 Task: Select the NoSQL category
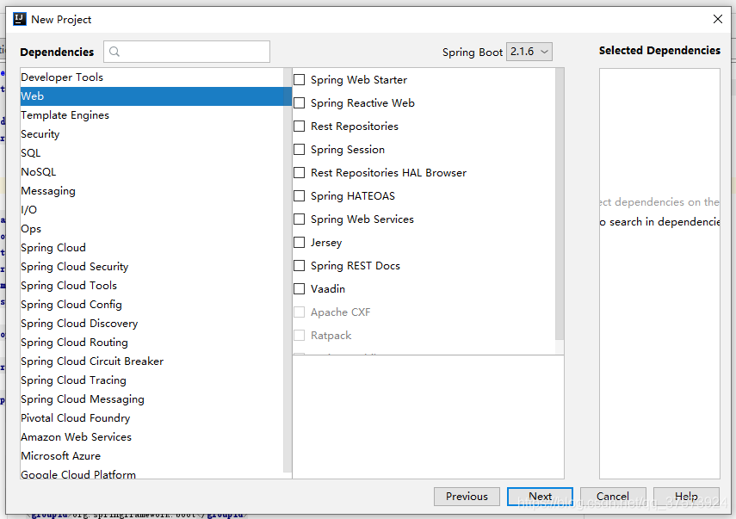pos(152,172)
